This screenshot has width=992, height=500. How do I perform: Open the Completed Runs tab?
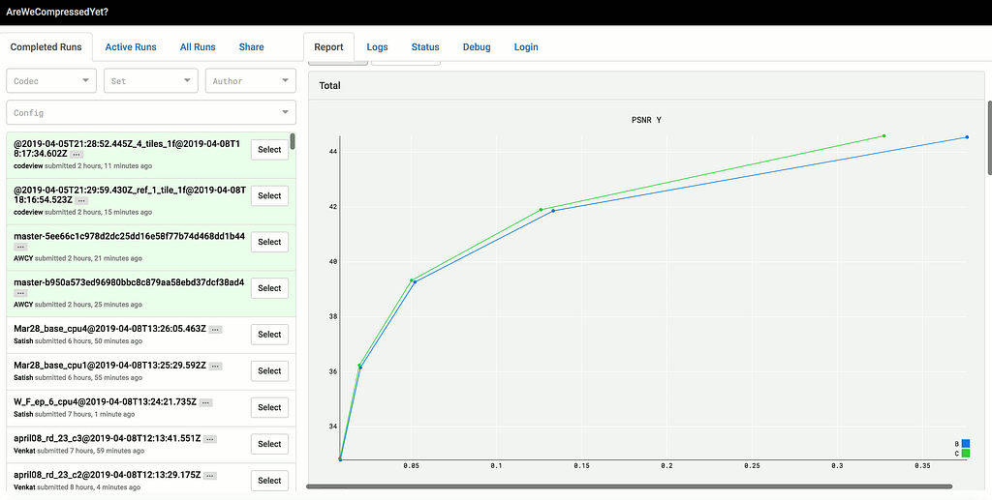(x=46, y=46)
